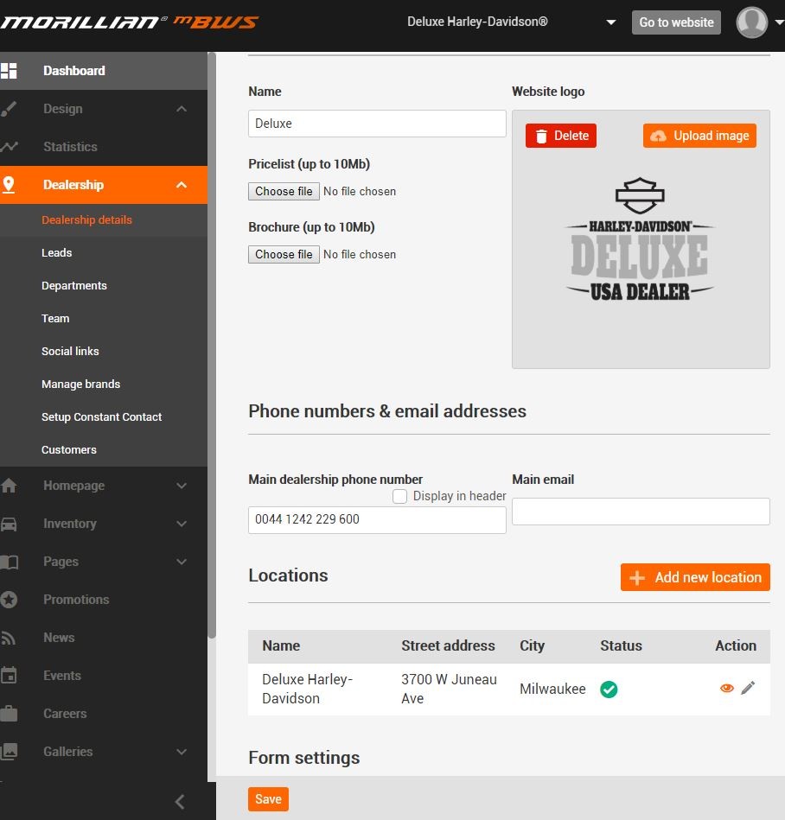Click the Careers briefcase icon
Viewport: 785px width, 820px height.
[x=9, y=714]
